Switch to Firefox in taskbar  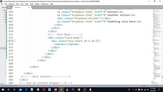coord(56,90)
